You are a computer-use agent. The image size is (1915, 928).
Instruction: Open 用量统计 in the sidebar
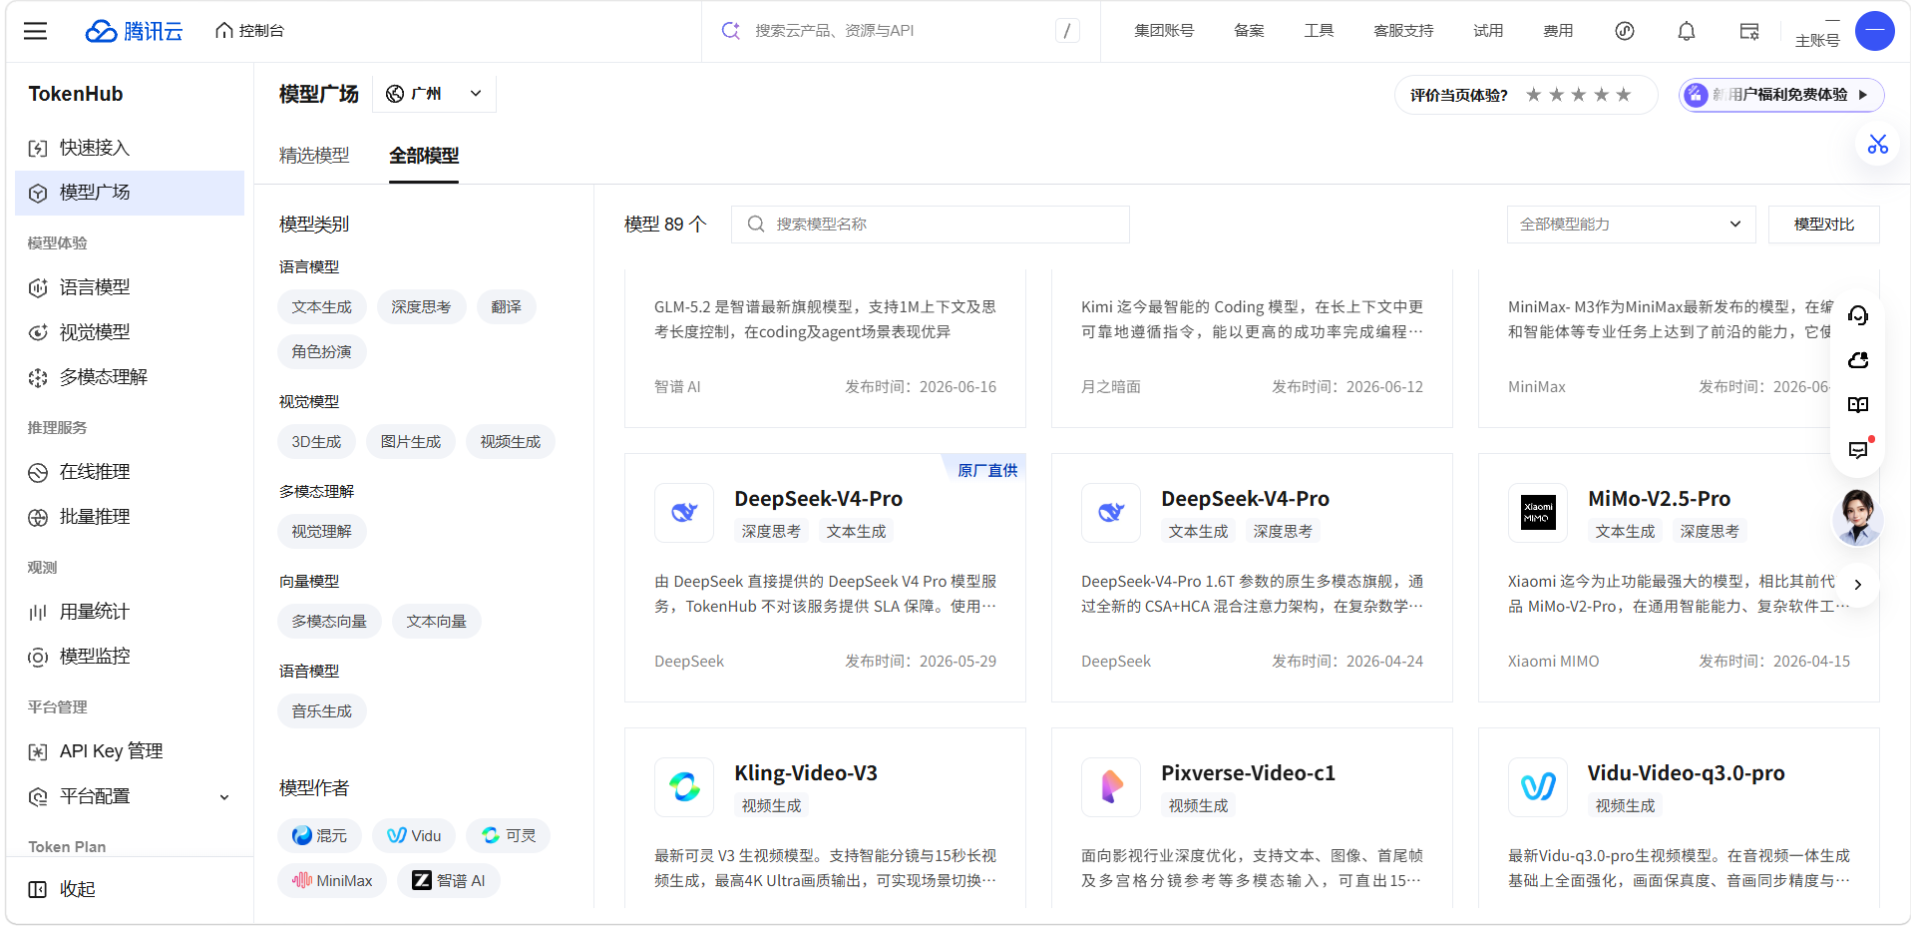[x=130, y=612]
